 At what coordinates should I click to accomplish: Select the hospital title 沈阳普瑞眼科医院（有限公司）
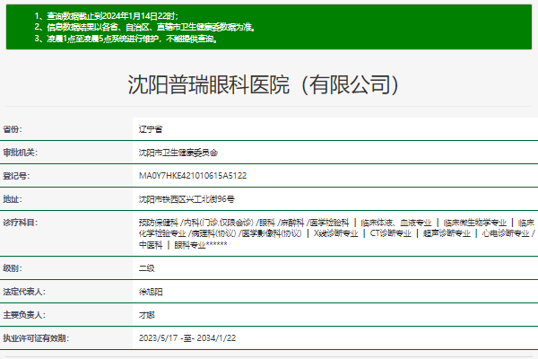click(264, 84)
